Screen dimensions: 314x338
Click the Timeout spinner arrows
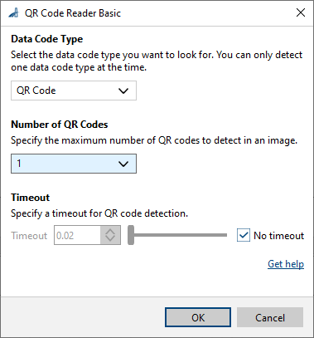tap(110, 235)
